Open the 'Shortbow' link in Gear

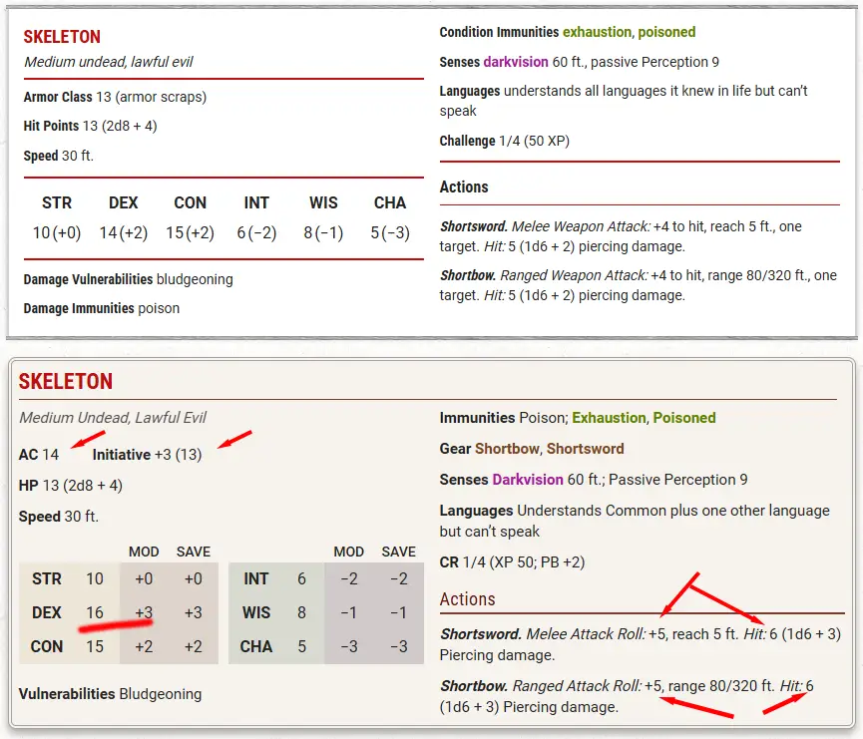(x=506, y=449)
